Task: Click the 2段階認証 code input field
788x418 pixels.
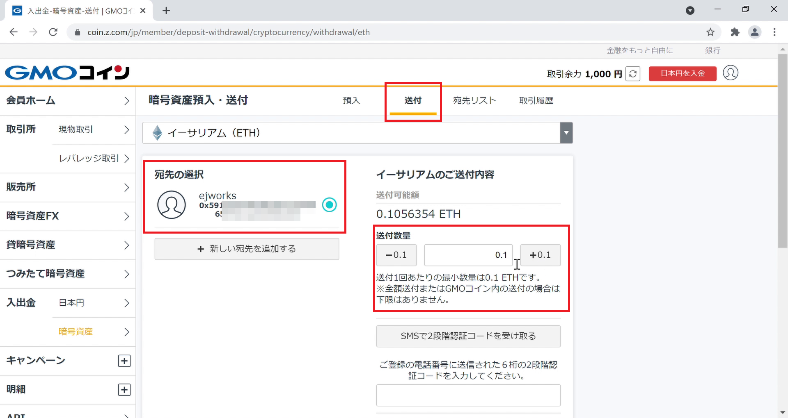Action: (468, 395)
